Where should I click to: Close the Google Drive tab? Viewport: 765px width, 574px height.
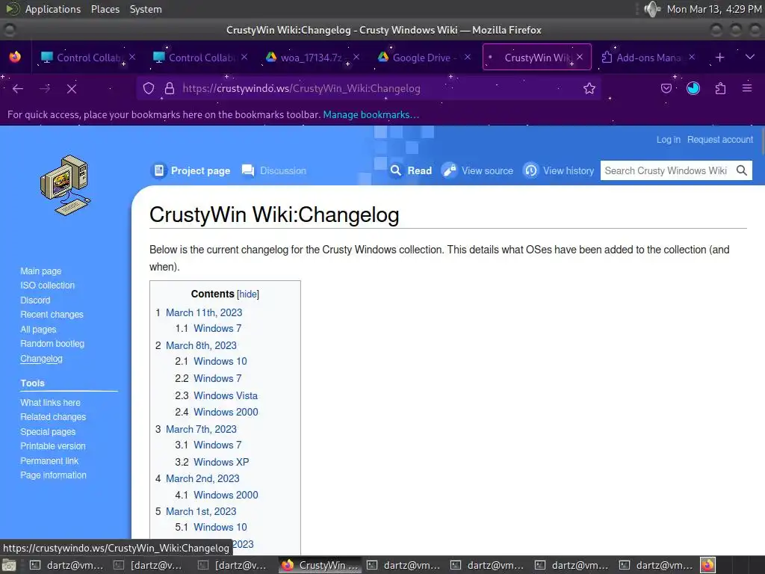[468, 57]
